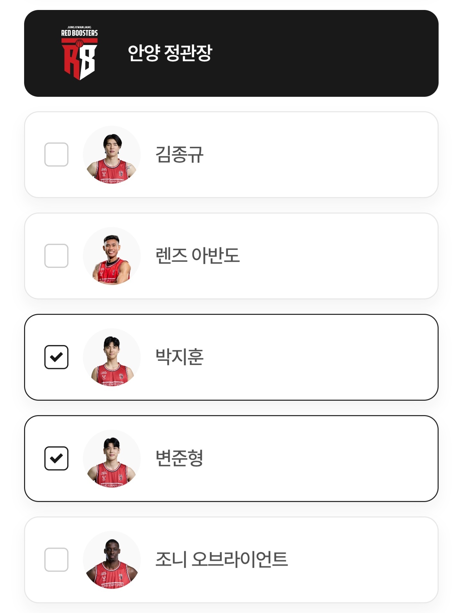The height and width of the screenshot is (613, 461).
Task: Click the 안양 정관장 team title
Action: click(x=170, y=53)
